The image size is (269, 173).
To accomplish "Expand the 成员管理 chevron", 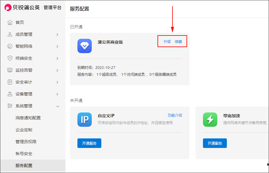I will pos(57,35).
